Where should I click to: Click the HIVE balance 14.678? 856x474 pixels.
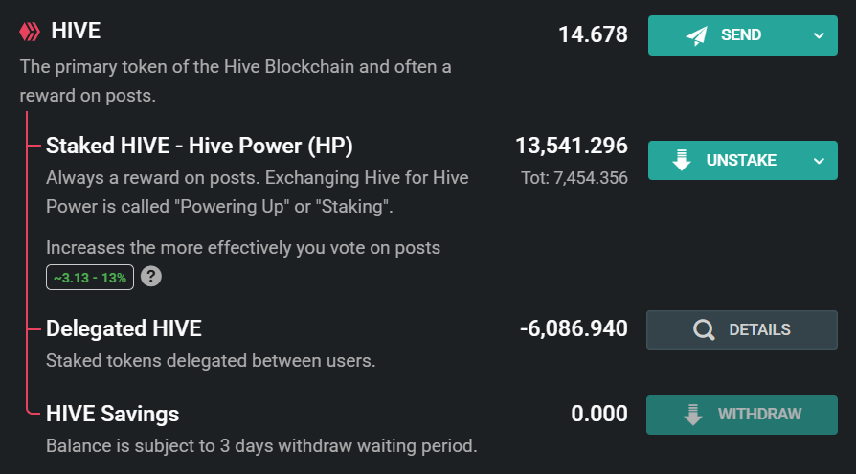593,35
